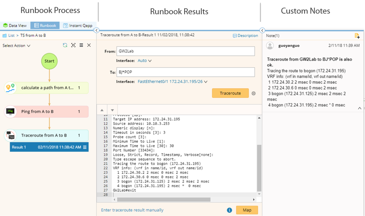Screen dimensions: 365x216
Task: Click Enter traceroute result manually link
Action: (x=132, y=210)
